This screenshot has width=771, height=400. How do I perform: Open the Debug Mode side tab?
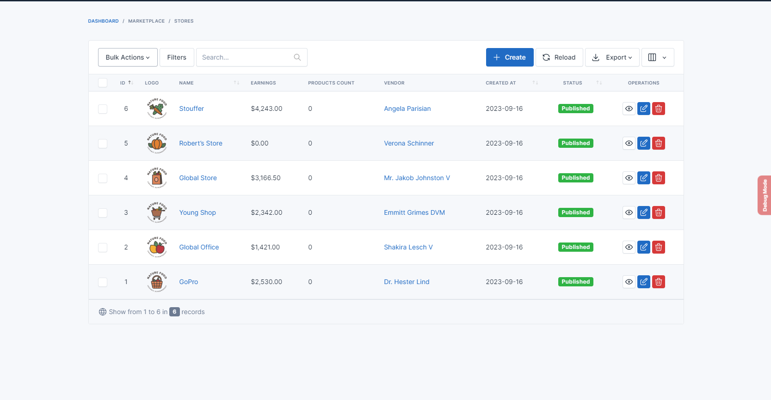(764, 195)
